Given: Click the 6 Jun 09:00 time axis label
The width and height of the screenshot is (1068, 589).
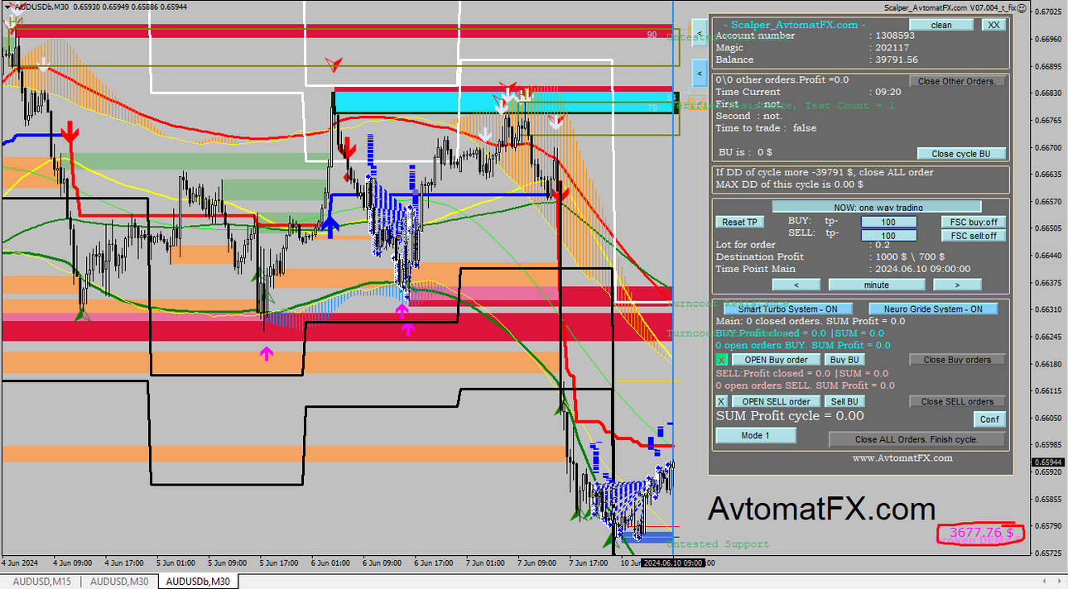Looking at the screenshot, I should (382, 563).
